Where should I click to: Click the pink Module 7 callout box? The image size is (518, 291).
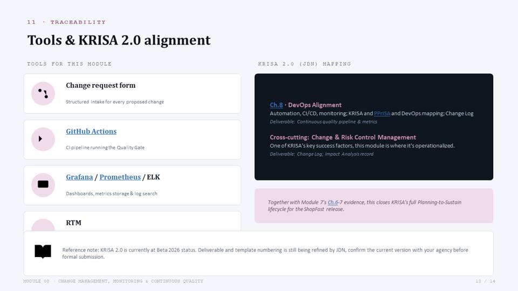373,205
